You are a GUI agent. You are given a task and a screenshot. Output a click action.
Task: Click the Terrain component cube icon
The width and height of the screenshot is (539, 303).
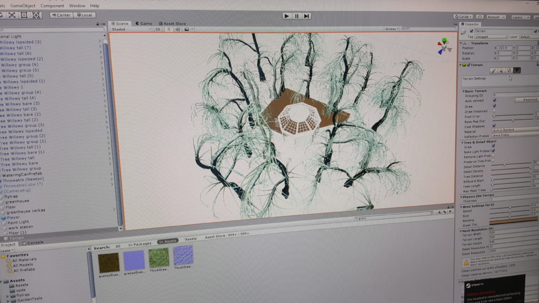click(x=464, y=65)
